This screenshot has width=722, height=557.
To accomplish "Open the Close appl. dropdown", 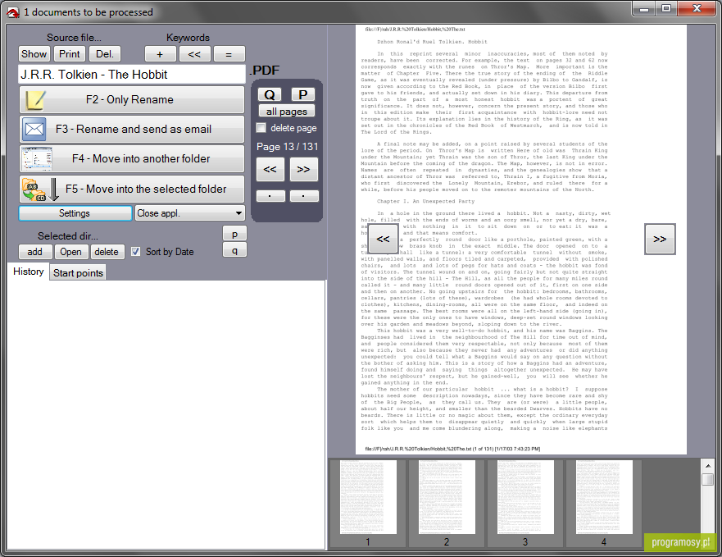I will coord(189,213).
